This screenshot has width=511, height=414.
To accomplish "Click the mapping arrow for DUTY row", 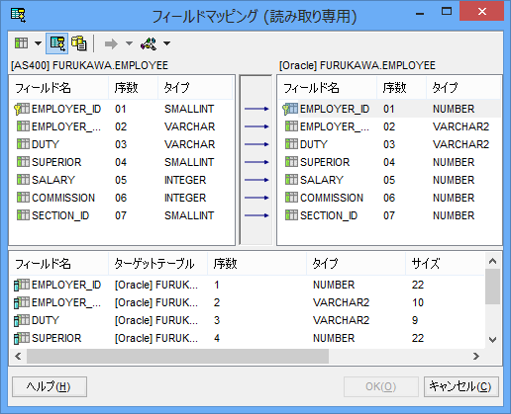I will tap(256, 144).
